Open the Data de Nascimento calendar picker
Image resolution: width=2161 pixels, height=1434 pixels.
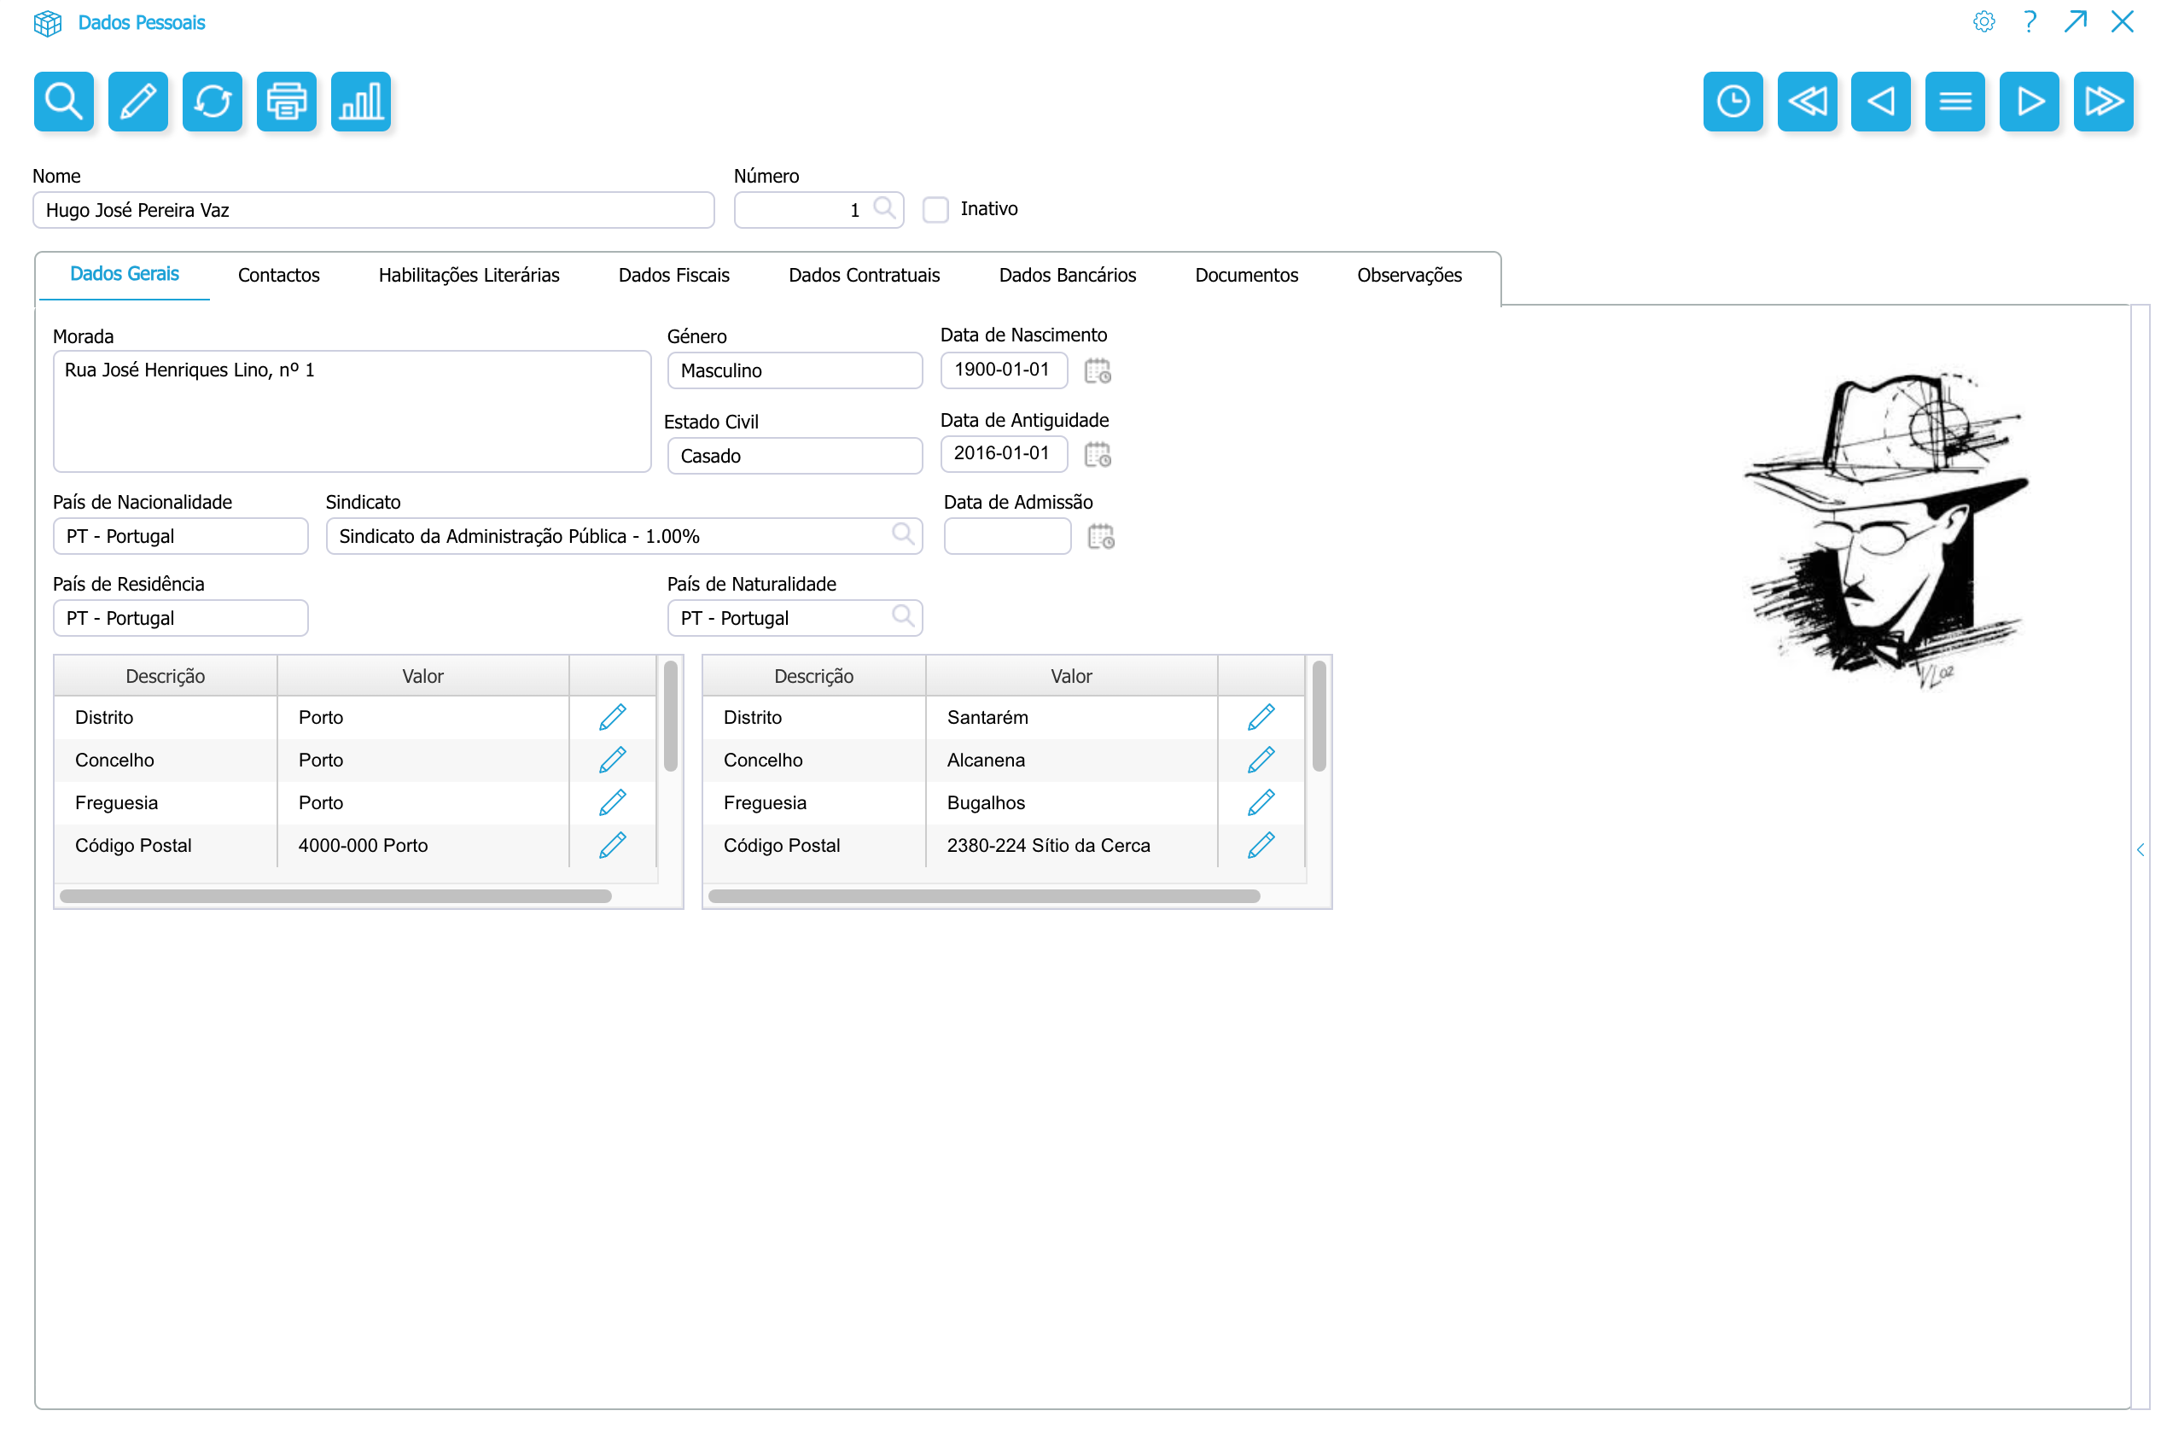pos(1097,370)
